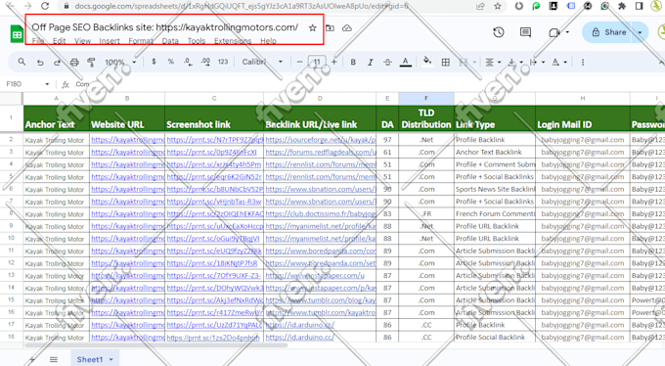Open the Data menu
The image size is (665, 366).
pos(170,41)
